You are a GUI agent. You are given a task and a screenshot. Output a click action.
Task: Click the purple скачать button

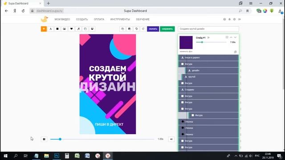click(x=153, y=29)
